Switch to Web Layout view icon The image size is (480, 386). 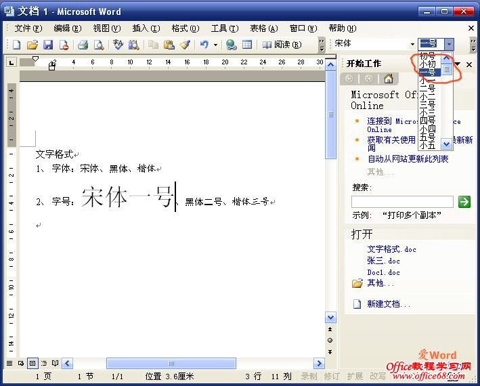21,364
